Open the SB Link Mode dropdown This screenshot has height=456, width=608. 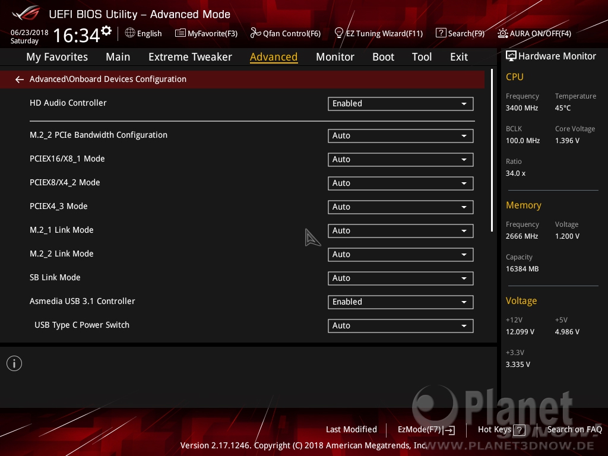pyautogui.click(x=401, y=278)
